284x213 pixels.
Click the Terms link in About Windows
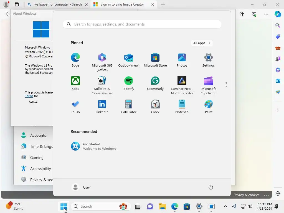pyautogui.click(x=29, y=96)
